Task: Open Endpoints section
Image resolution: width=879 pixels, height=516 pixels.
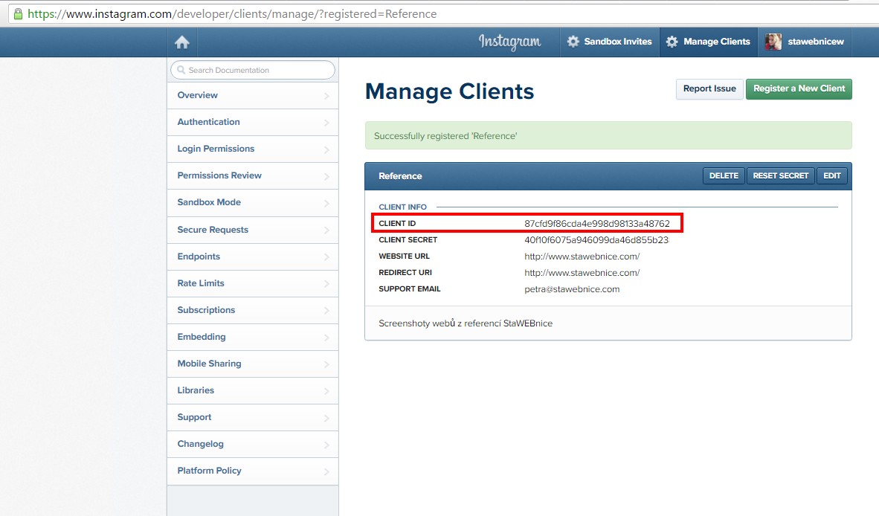Action: 253,257
